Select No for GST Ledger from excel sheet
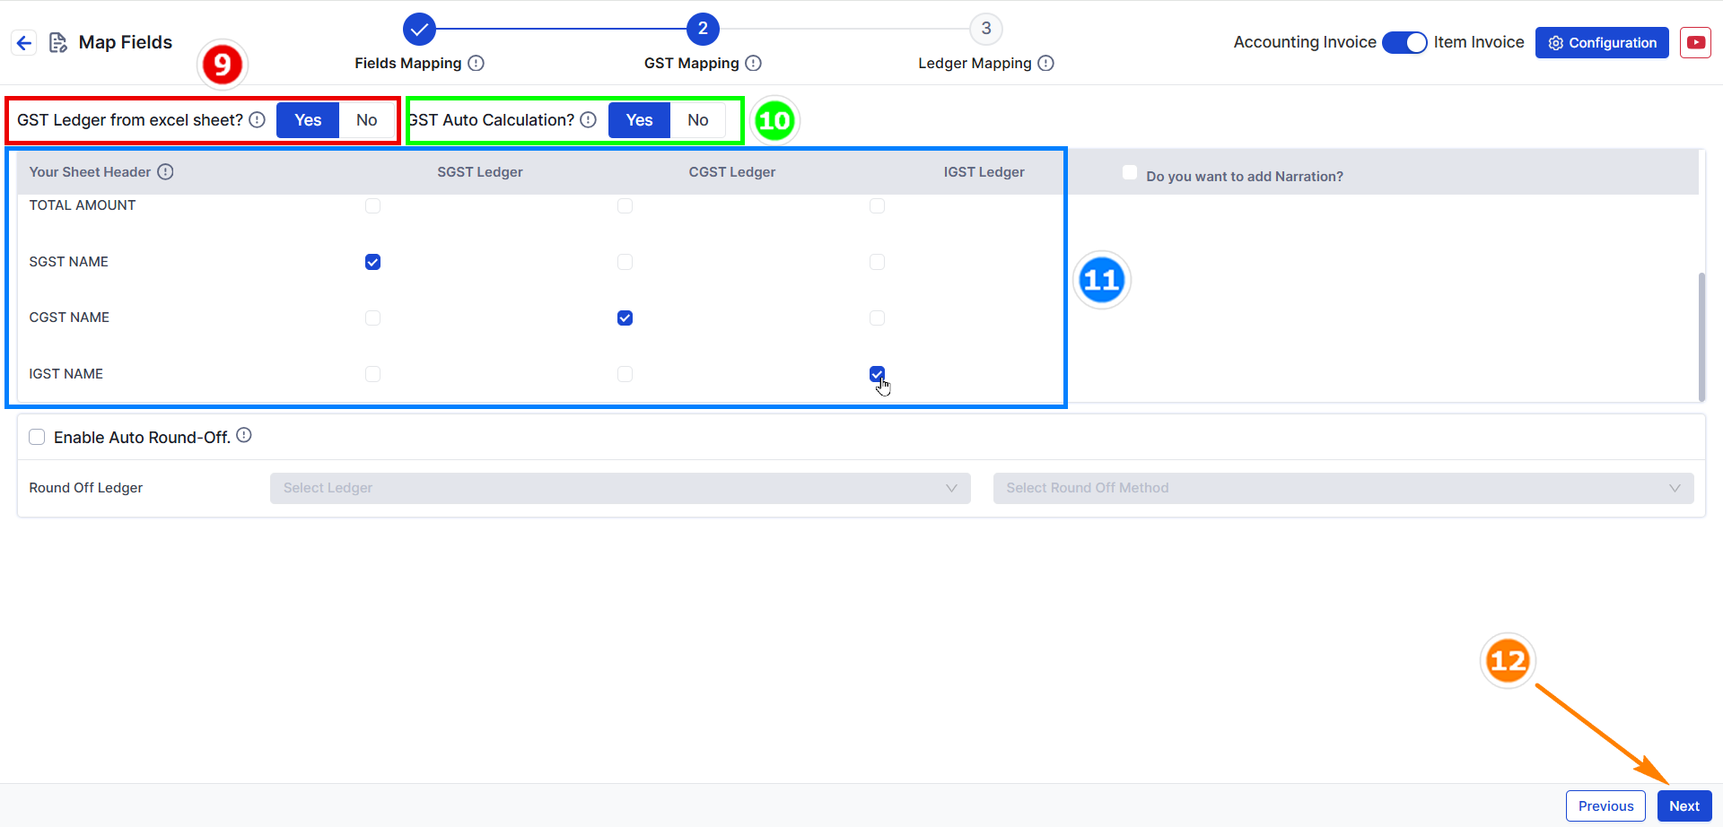The width and height of the screenshot is (1723, 827). point(366,120)
